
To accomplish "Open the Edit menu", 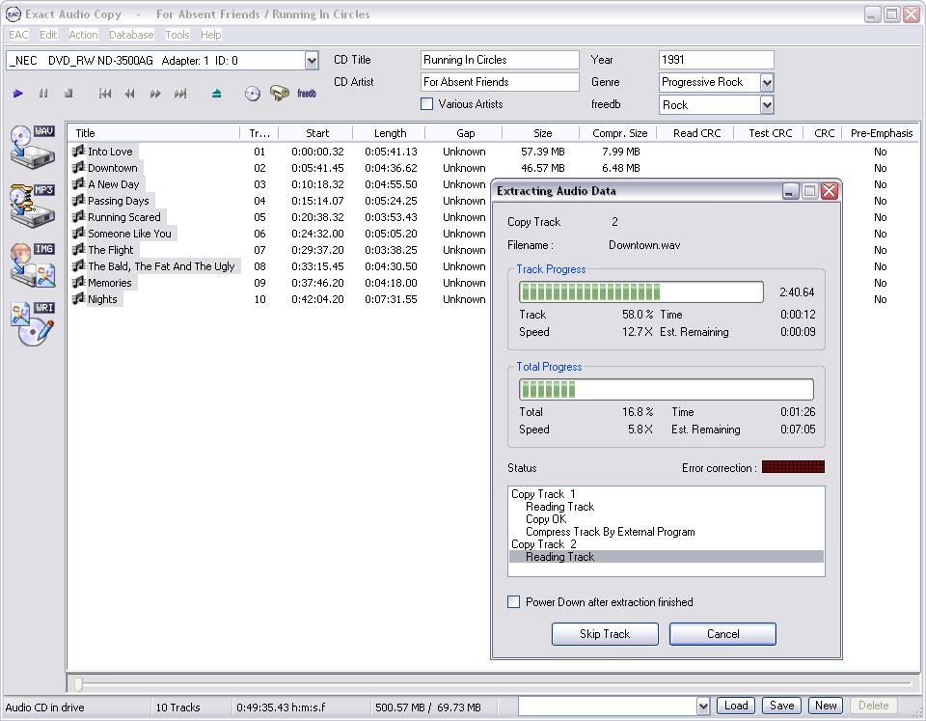I will click(x=48, y=35).
